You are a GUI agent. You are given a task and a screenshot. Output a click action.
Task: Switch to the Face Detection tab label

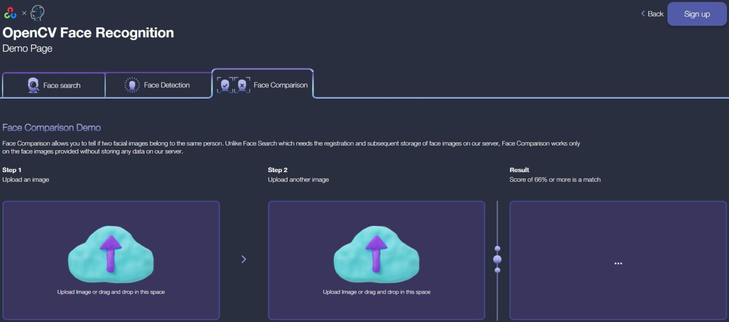pyautogui.click(x=167, y=85)
